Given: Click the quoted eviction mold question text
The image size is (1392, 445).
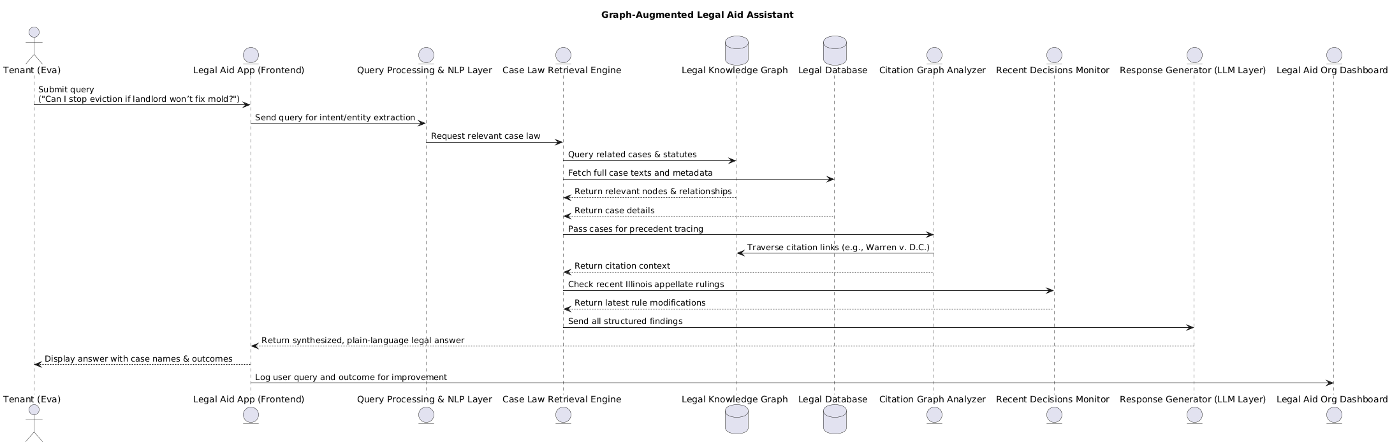Looking at the screenshot, I should pos(139,99).
